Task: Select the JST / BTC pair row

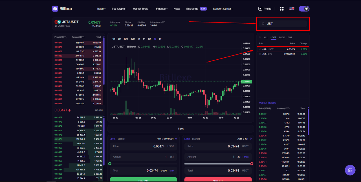Action: tap(283, 54)
